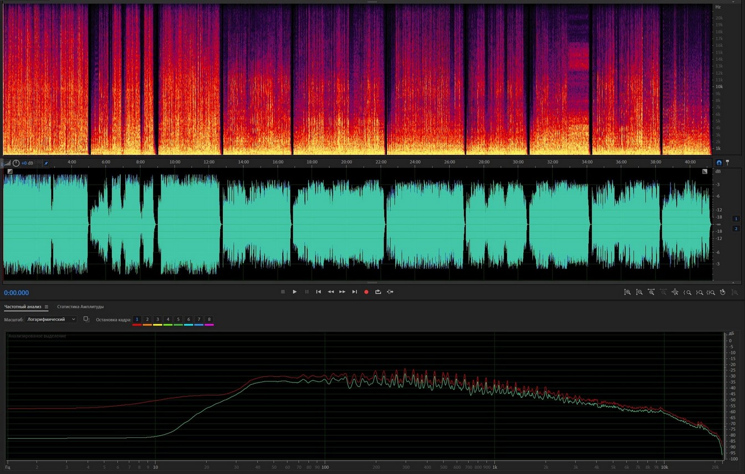Image resolution: width=745 pixels, height=474 pixels.
Task: Click frame hold button 5
Action: point(178,319)
